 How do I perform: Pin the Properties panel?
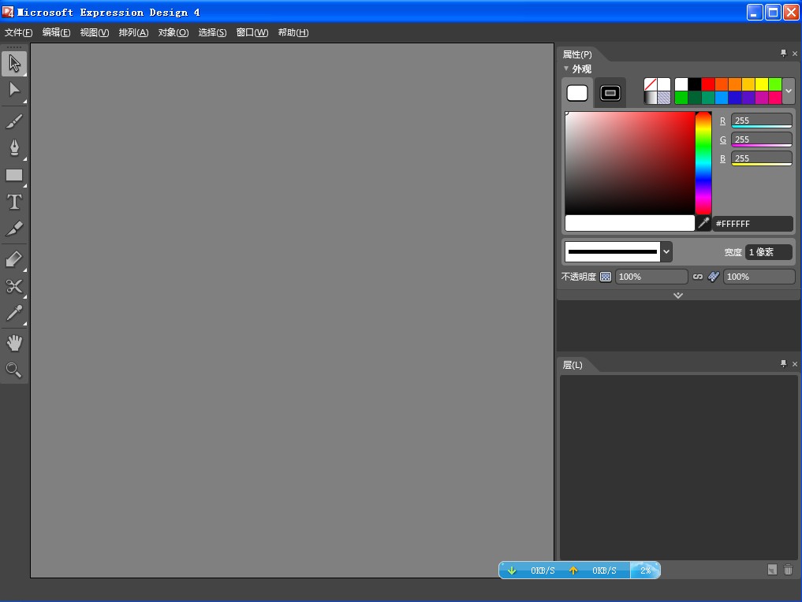[783, 54]
